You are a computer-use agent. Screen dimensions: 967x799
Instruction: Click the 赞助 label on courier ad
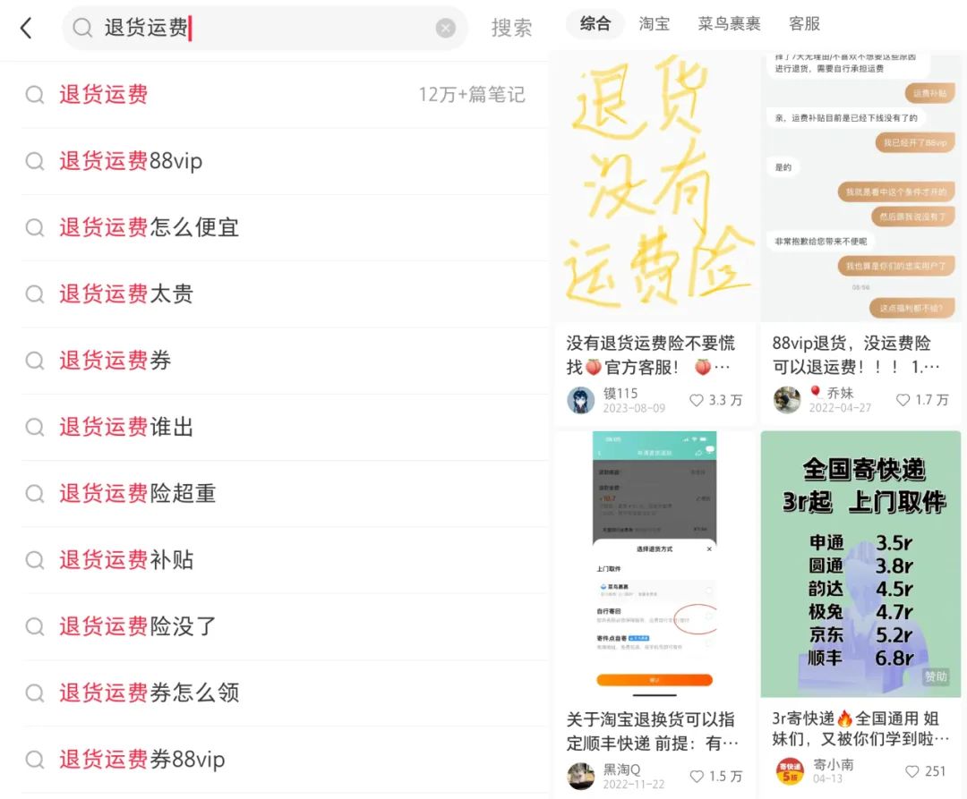tap(936, 677)
